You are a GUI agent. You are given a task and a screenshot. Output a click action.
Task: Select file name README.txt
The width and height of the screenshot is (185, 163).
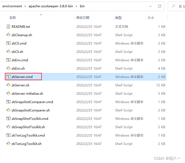click(x=21, y=27)
